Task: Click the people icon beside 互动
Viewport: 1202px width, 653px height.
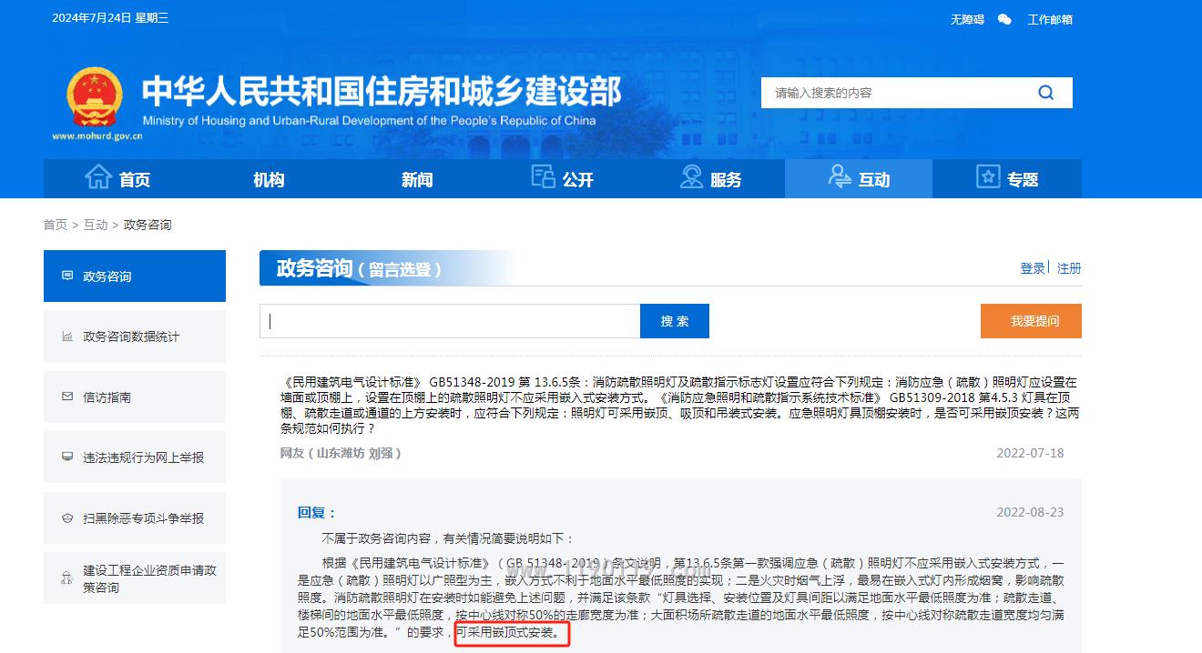Action: coord(839,176)
